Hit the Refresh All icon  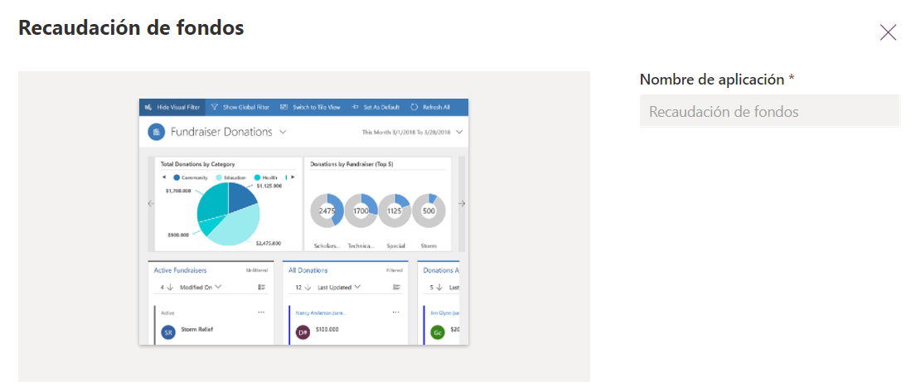414,107
